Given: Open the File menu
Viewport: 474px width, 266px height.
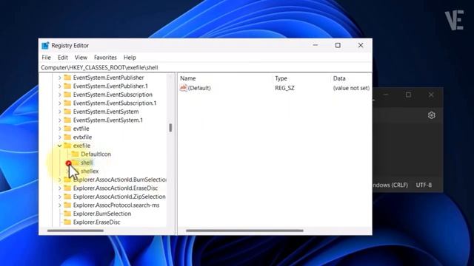Looking at the screenshot, I should tap(46, 58).
